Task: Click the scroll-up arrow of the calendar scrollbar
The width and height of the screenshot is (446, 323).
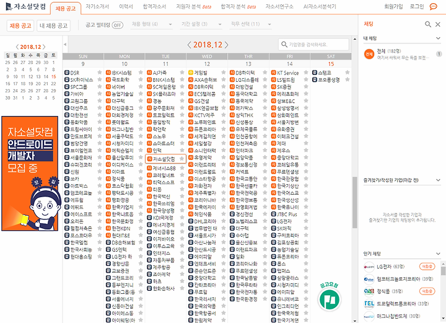Action: click(355, 38)
